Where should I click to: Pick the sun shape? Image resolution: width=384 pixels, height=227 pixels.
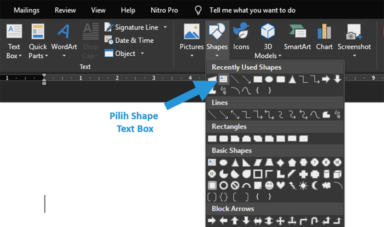pos(303,186)
